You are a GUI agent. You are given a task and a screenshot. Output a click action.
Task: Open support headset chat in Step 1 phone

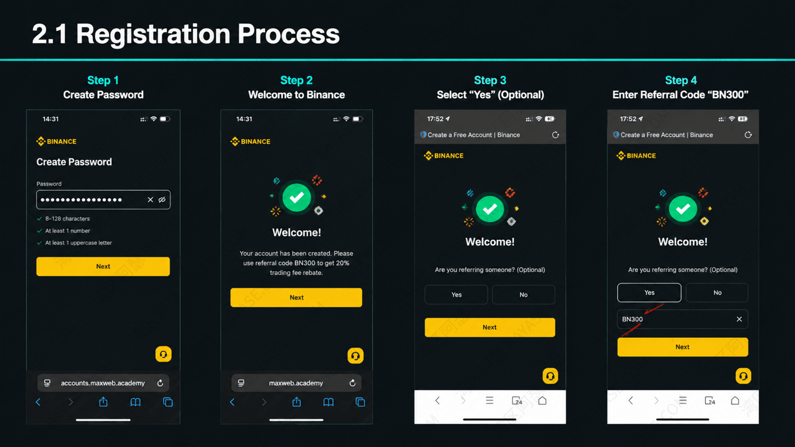(x=163, y=354)
